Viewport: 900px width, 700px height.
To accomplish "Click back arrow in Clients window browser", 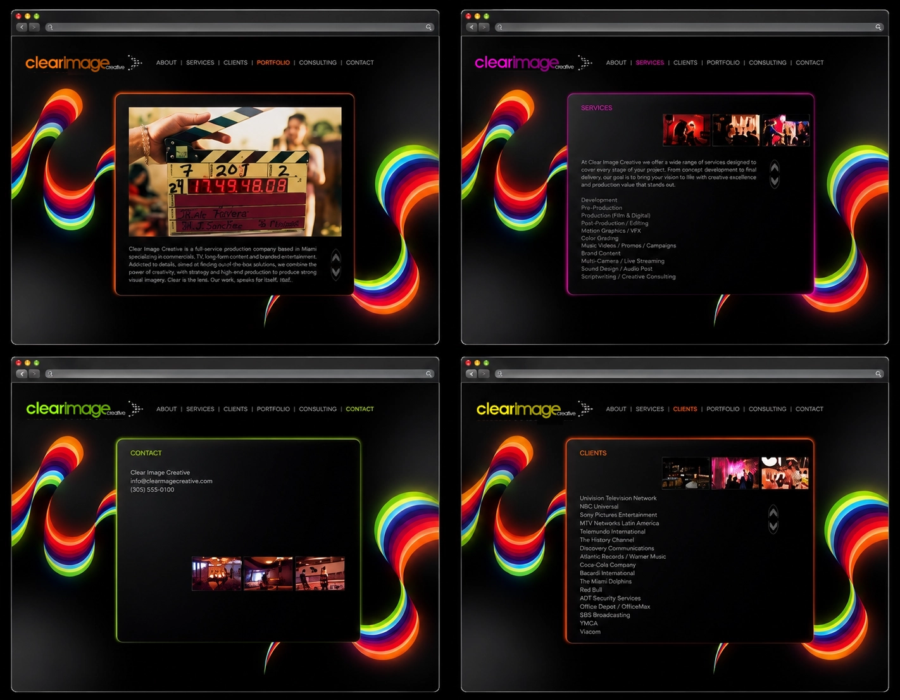I will coord(472,373).
